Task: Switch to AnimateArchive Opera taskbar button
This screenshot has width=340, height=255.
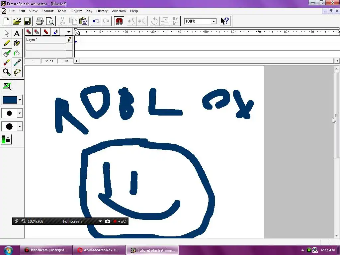Action: pyautogui.click(x=99, y=250)
